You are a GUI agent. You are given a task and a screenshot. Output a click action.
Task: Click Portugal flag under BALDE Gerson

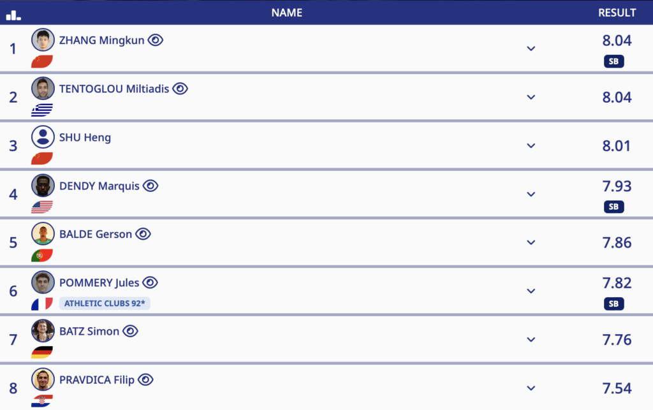coord(42,256)
